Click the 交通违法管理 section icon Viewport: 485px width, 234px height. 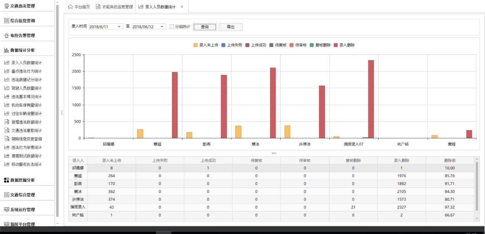point(6,6)
